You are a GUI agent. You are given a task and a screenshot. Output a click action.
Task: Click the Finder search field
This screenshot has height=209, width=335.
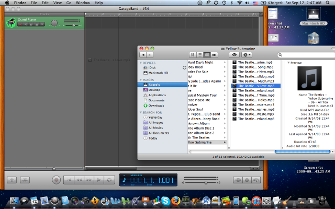point(307,55)
